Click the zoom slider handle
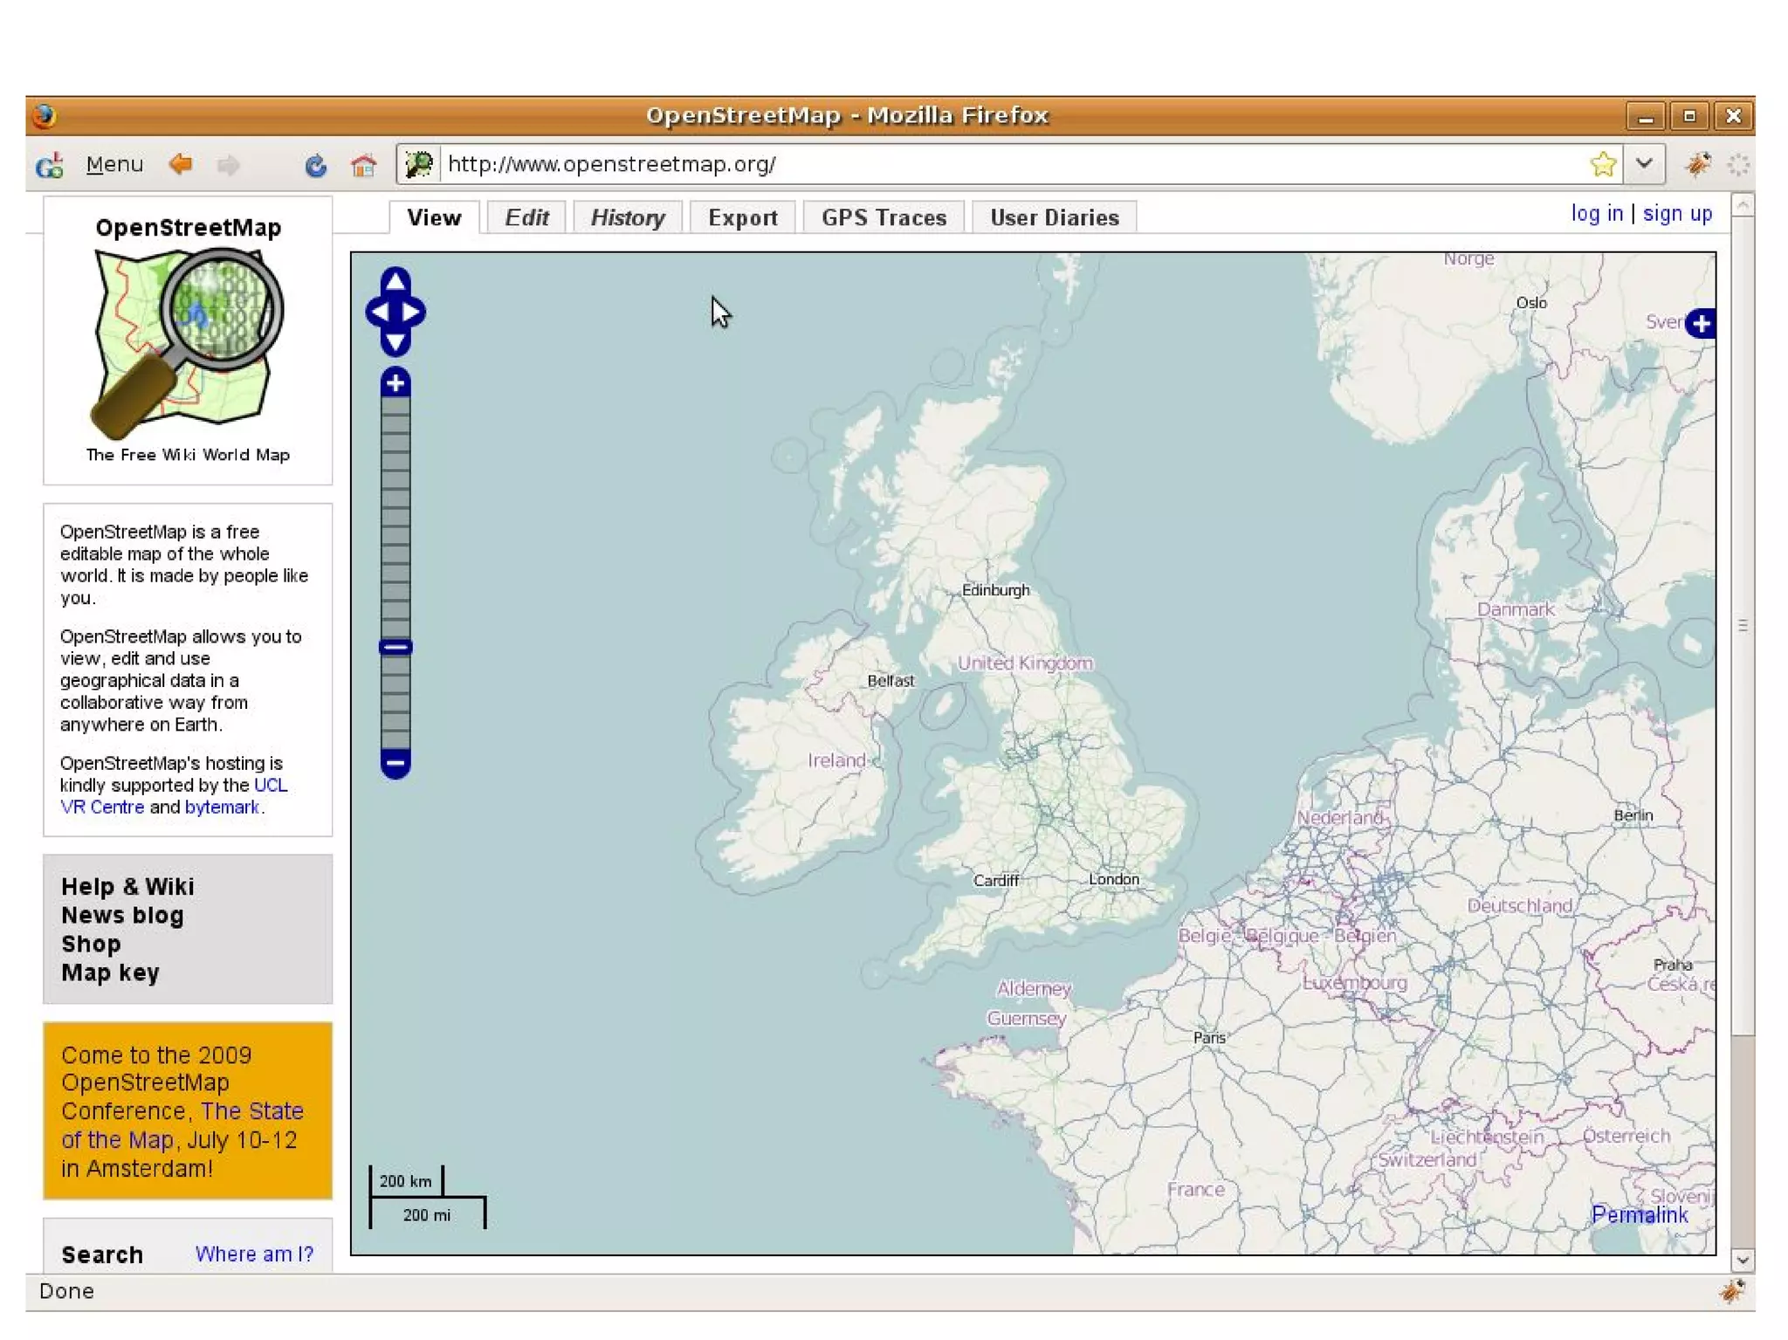The width and height of the screenshot is (1788, 1340). click(395, 647)
